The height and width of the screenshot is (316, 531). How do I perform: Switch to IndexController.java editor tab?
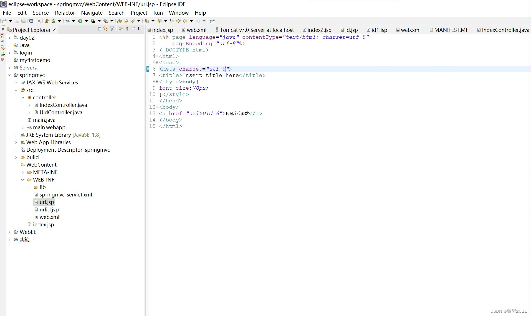point(503,30)
